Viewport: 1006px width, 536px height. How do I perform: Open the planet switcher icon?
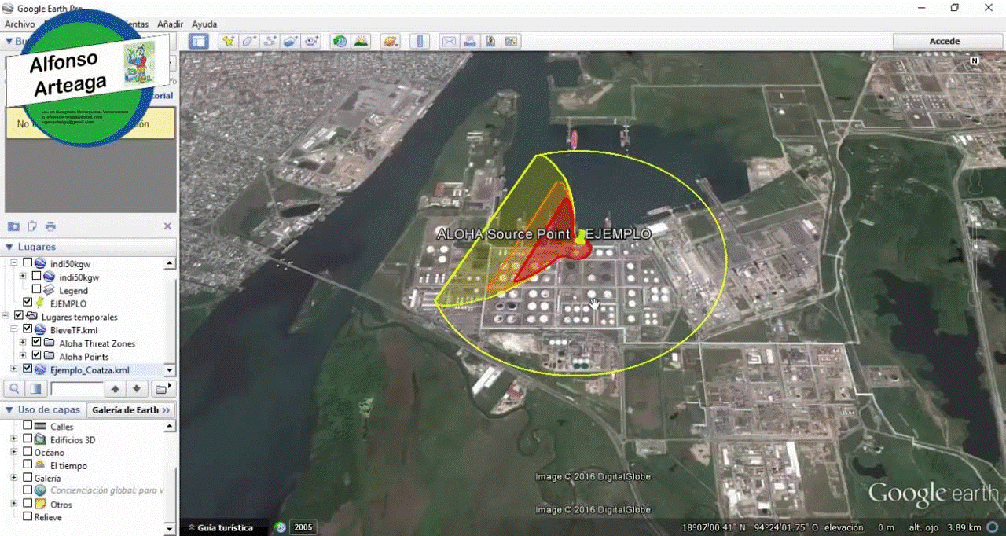click(390, 42)
